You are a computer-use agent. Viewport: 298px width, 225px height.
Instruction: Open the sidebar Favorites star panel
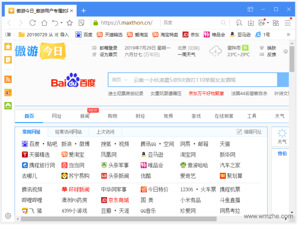8,47
